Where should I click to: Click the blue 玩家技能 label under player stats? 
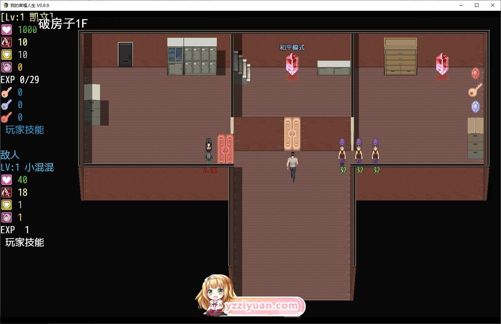tap(25, 130)
